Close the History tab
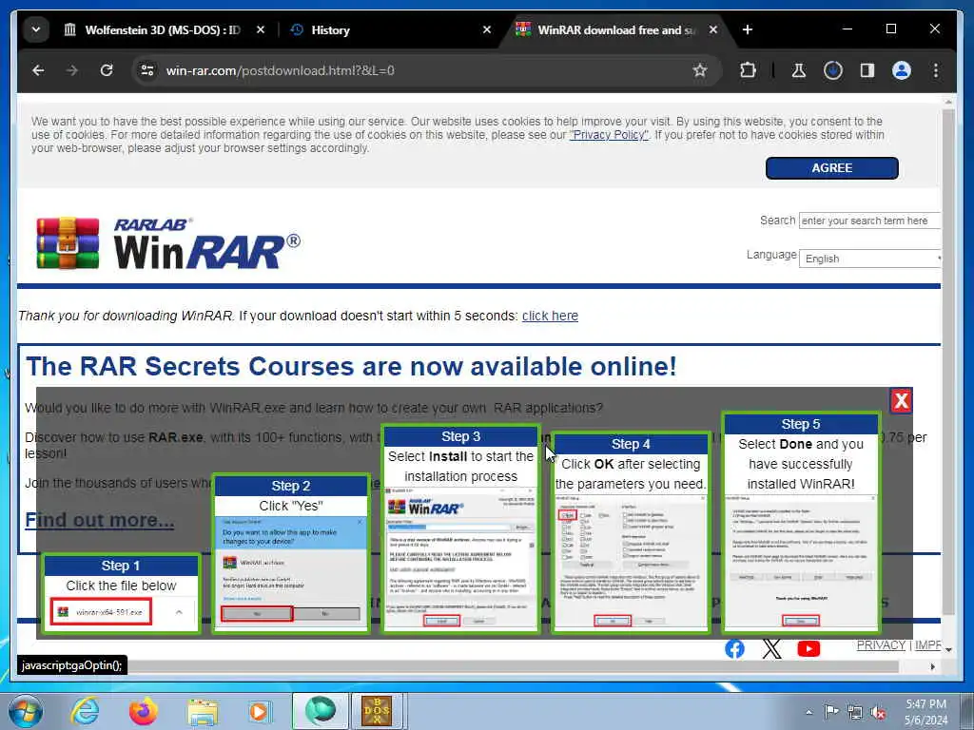This screenshot has height=730, width=974. tap(487, 29)
